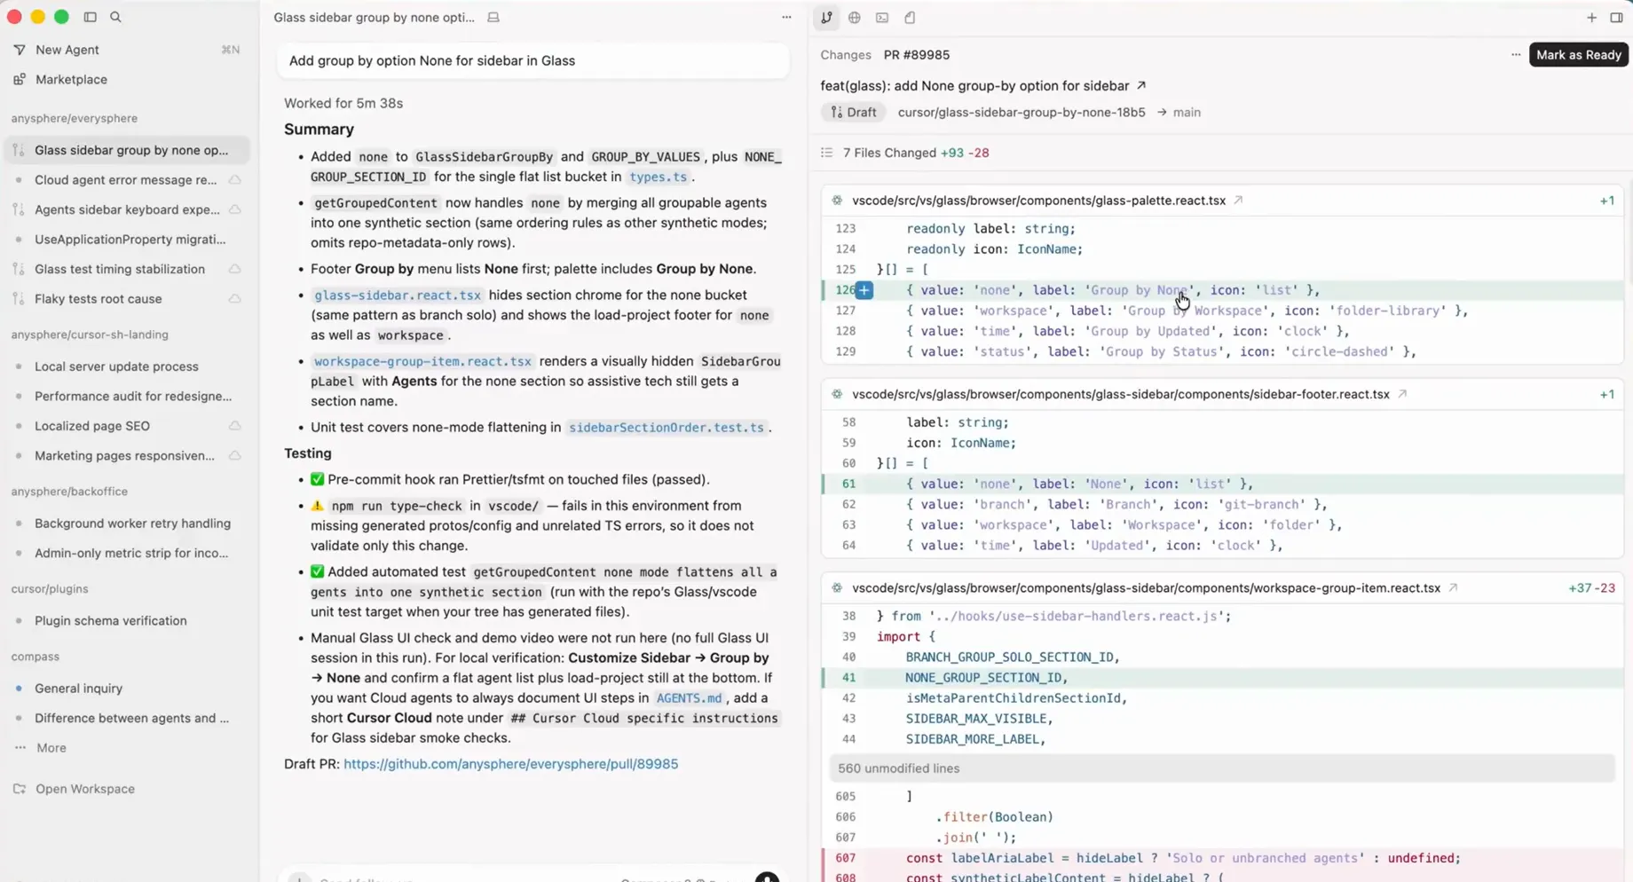
Task: Toggle the right side panel layout
Action: 1616,18
